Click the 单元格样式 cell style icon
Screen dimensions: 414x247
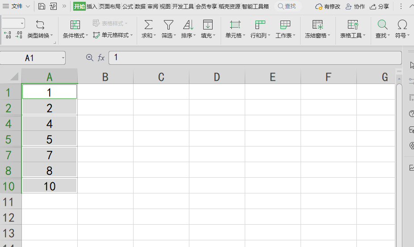click(96, 35)
